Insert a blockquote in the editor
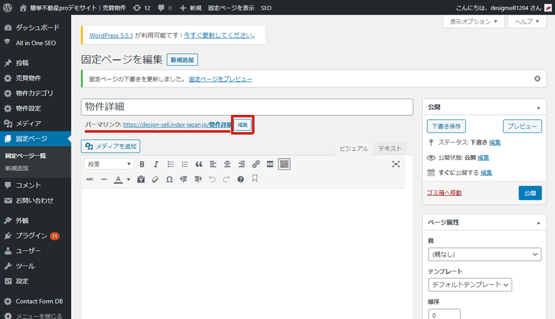The height and width of the screenshot is (319, 555). [x=199, y=164]
